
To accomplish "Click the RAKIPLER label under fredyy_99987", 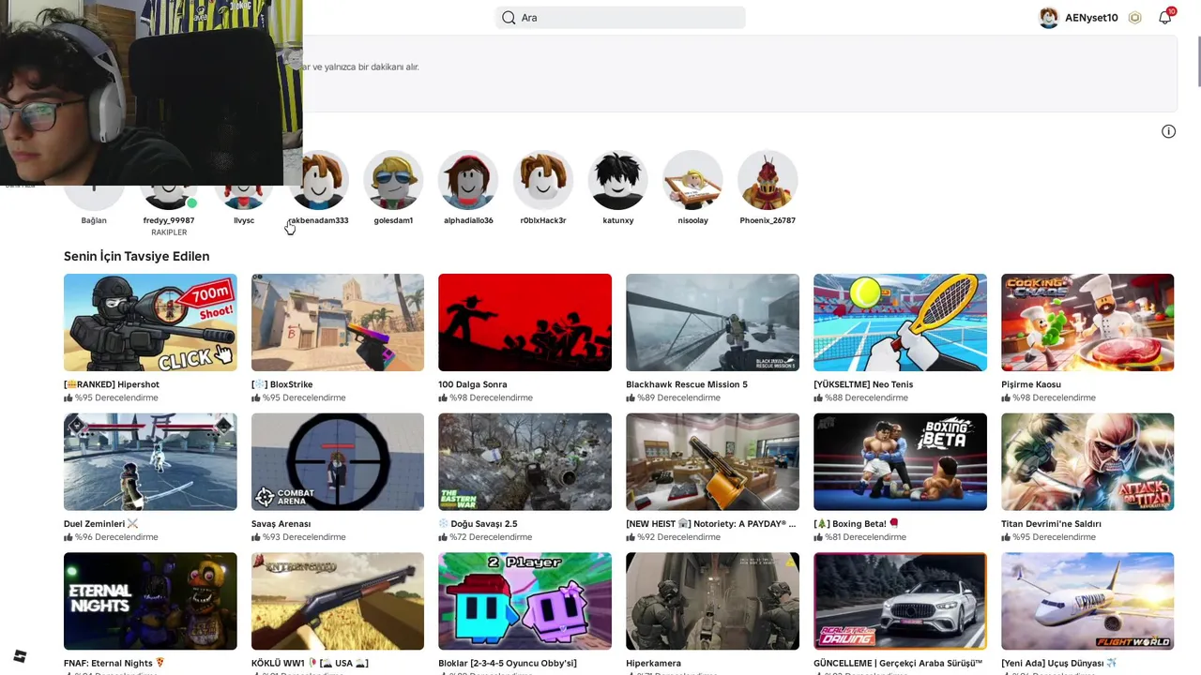I will [169, 232].
